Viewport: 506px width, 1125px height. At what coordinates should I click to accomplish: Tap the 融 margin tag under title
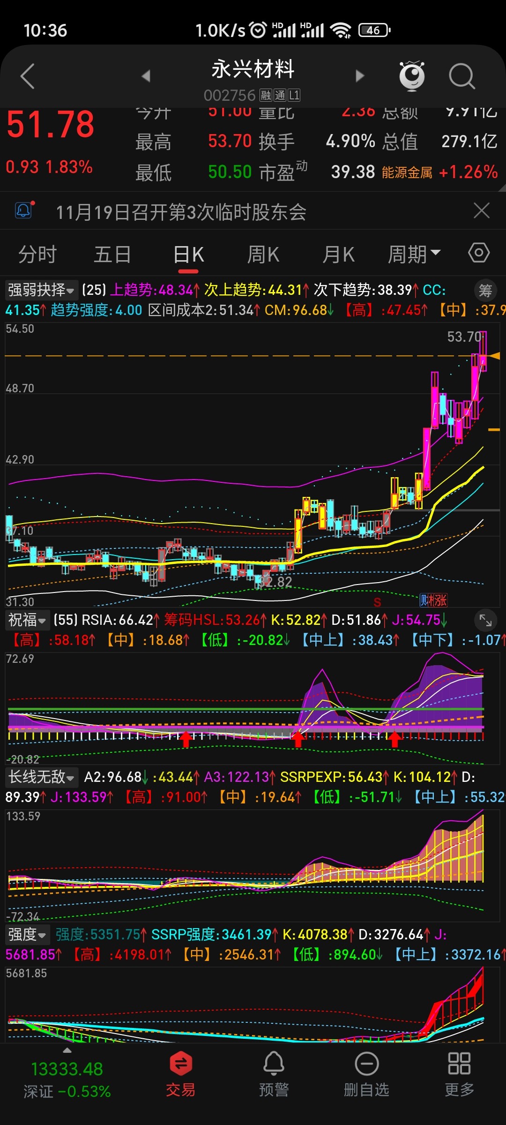coord(266,96)
